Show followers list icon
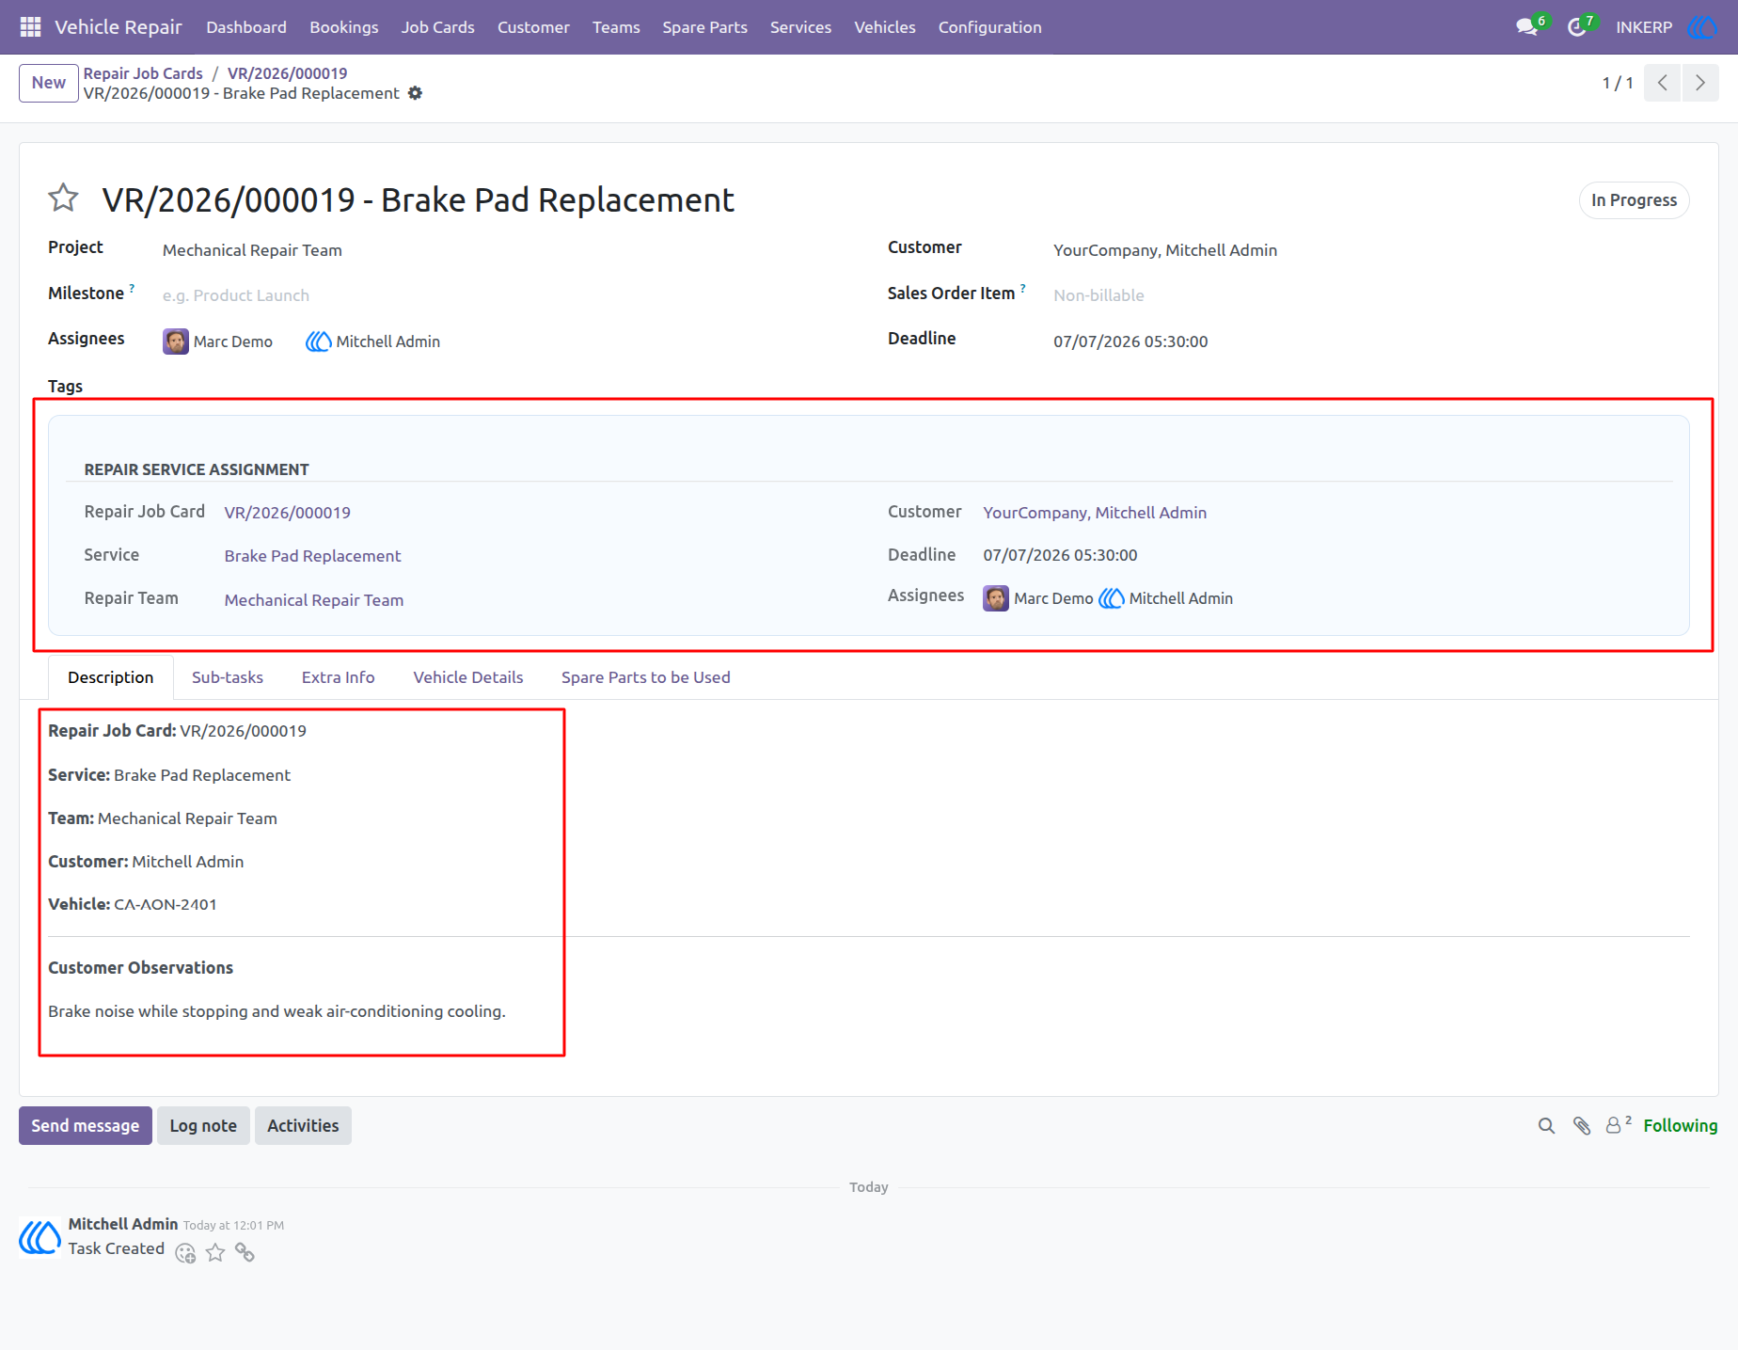 point(1618,1125)
